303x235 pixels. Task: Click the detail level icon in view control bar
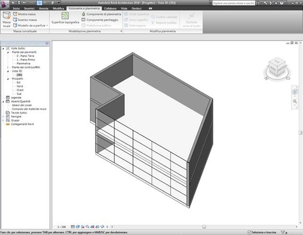point(73,227)
